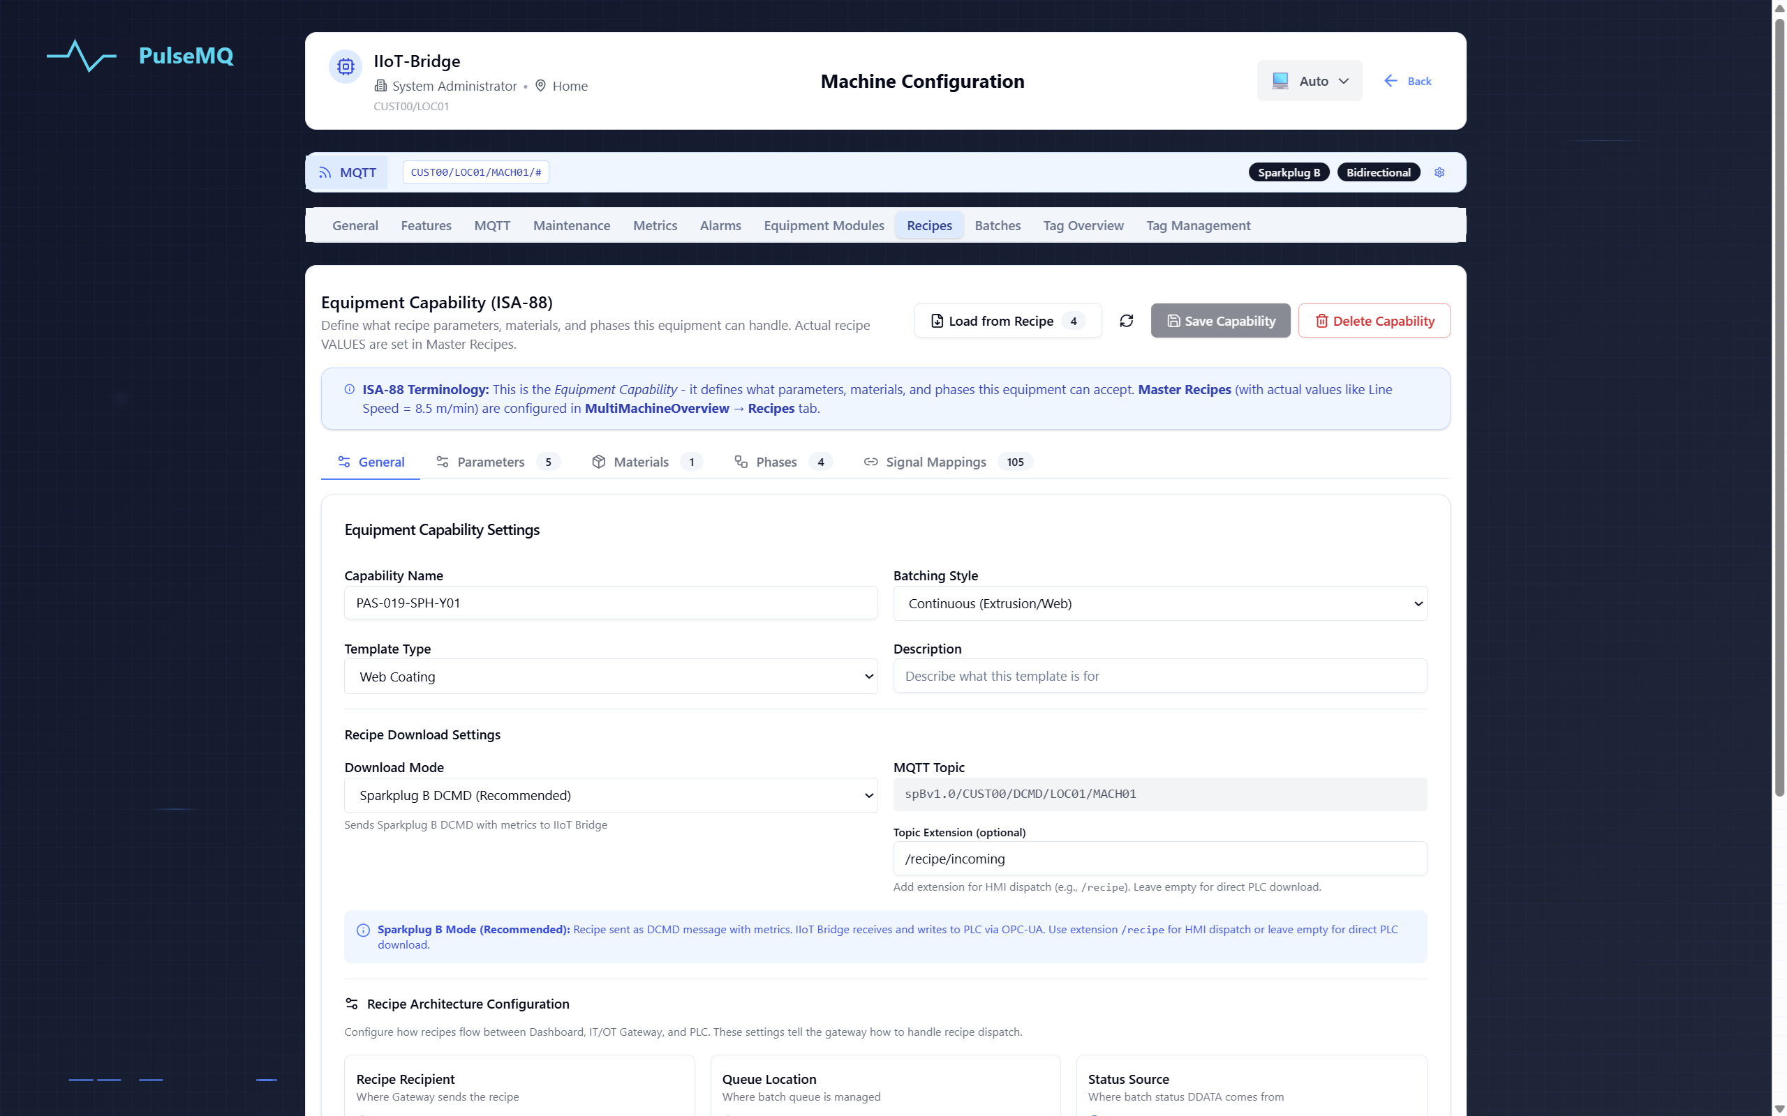1787x1116 pixels.
Task: Open the Parameters sub-tab
Action: click(x=490, y=461)
